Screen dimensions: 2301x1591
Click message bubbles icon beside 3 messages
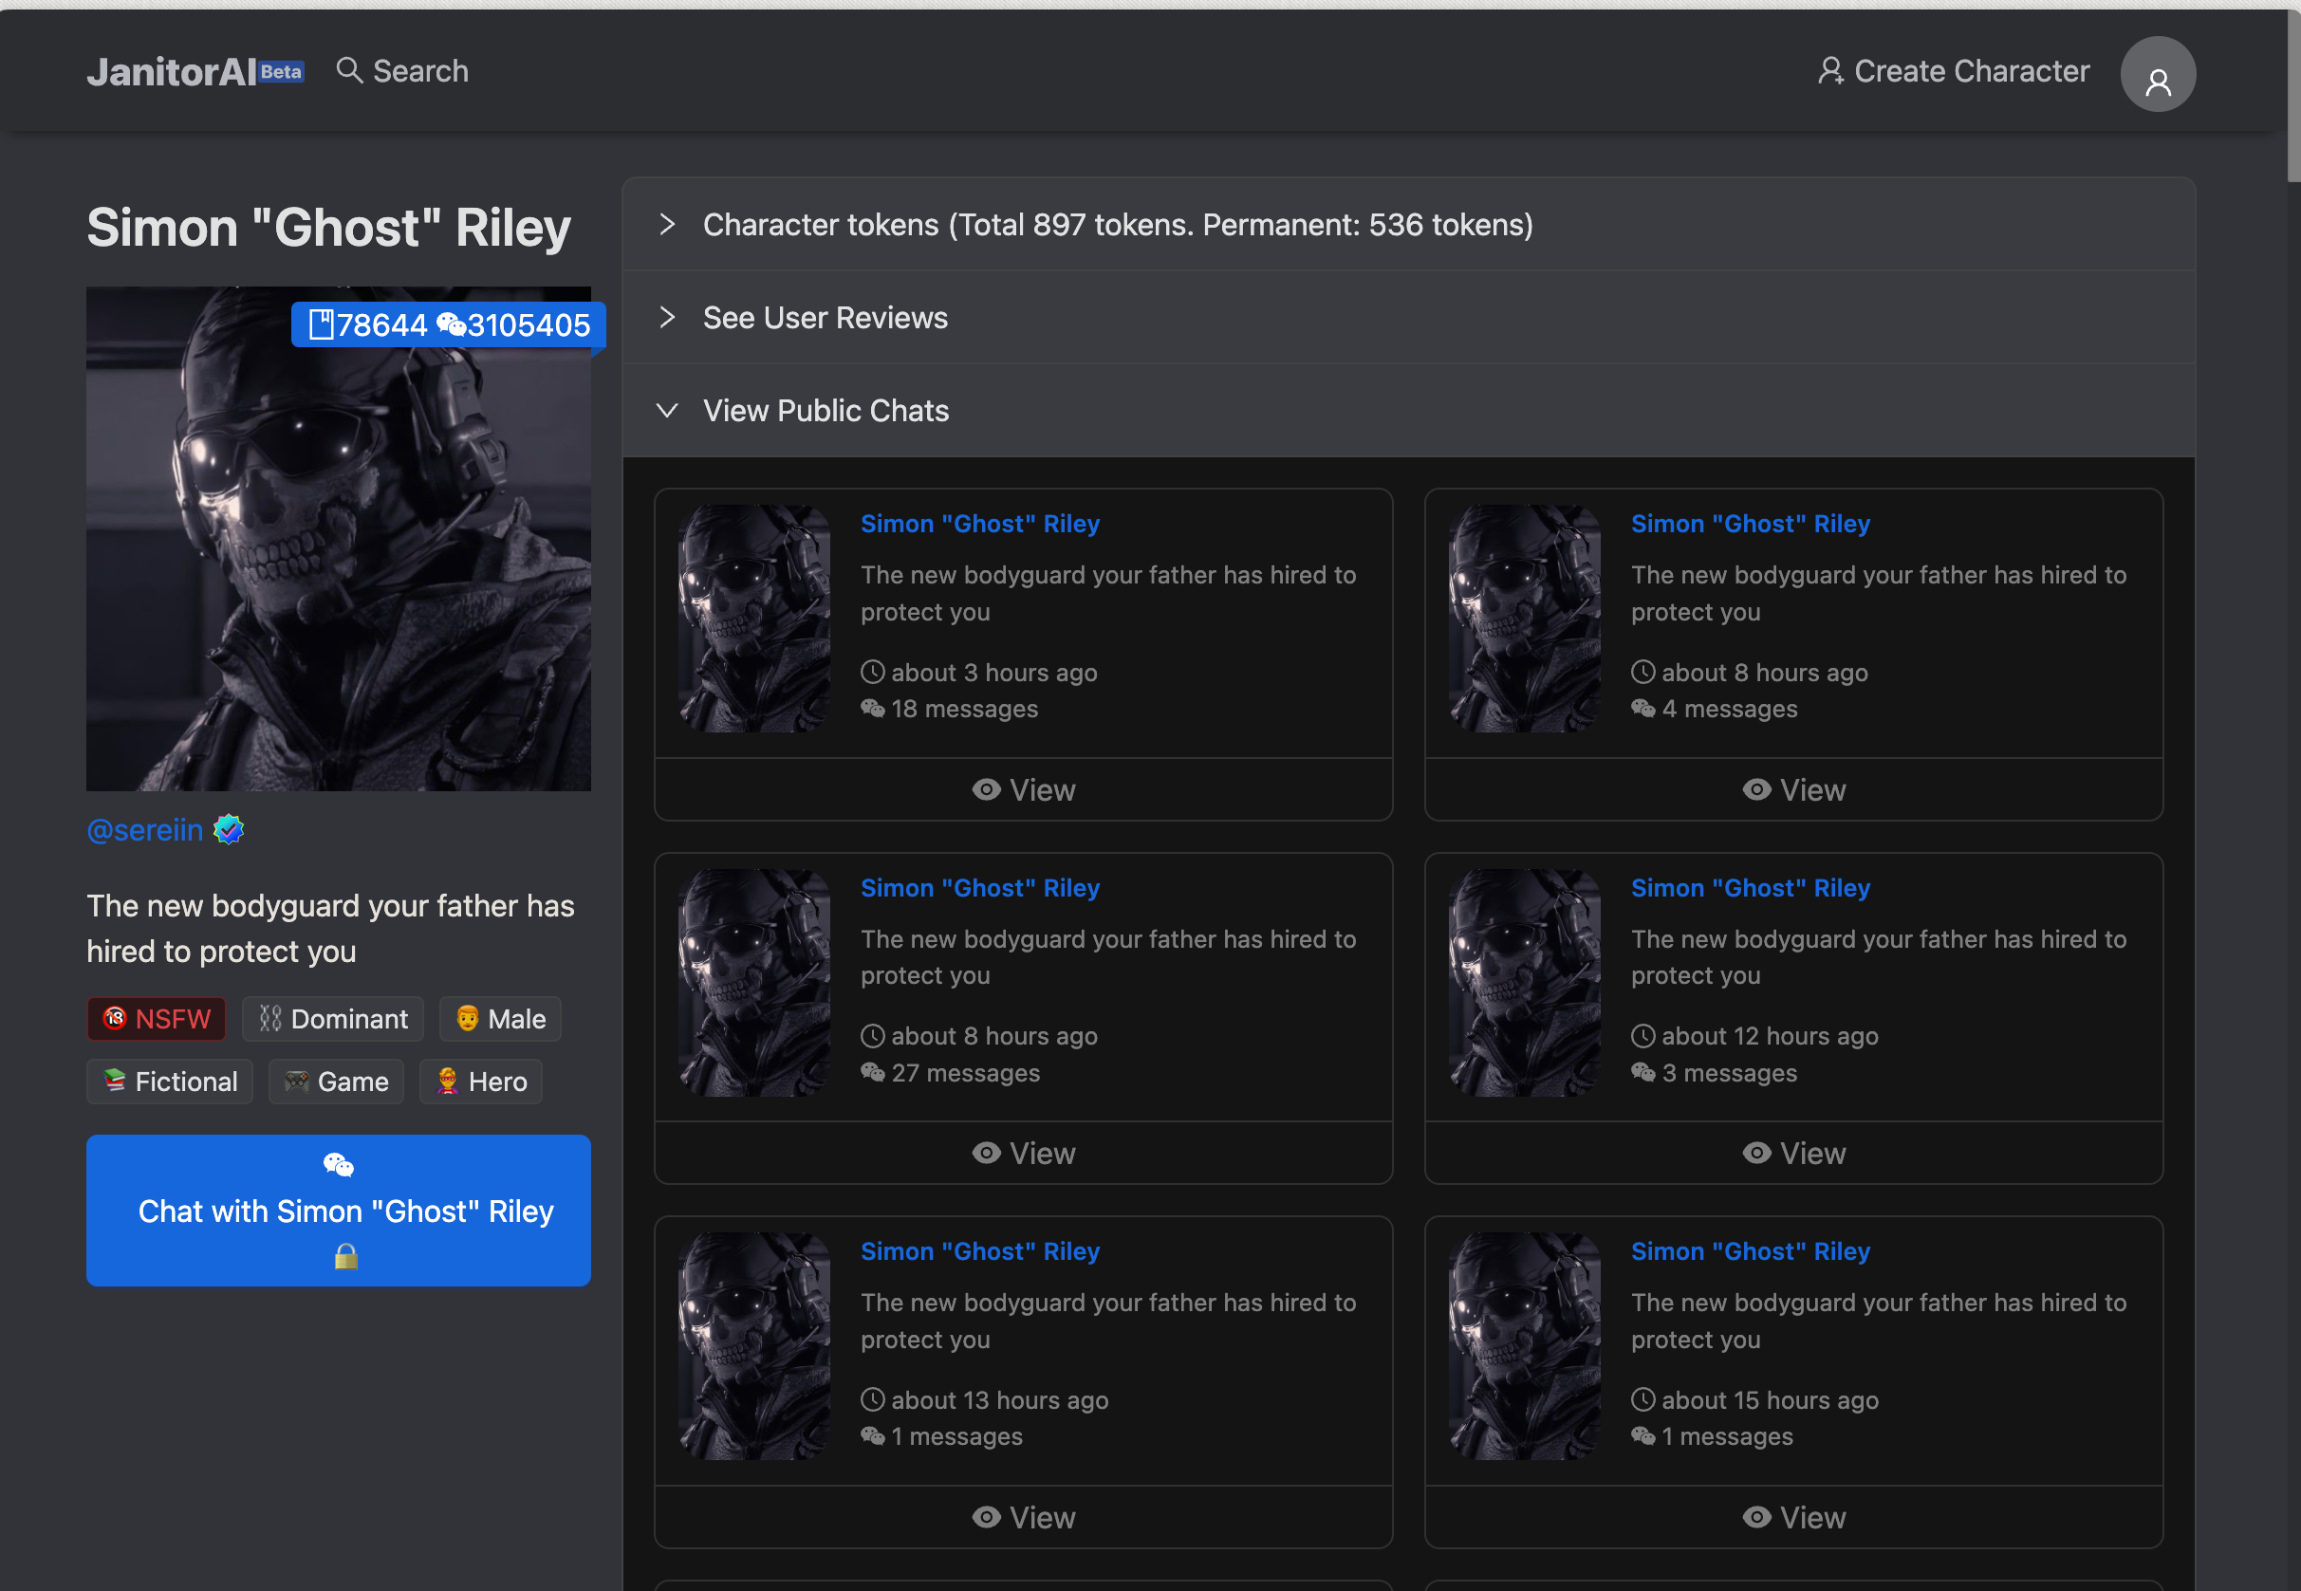(1643, 1073)
